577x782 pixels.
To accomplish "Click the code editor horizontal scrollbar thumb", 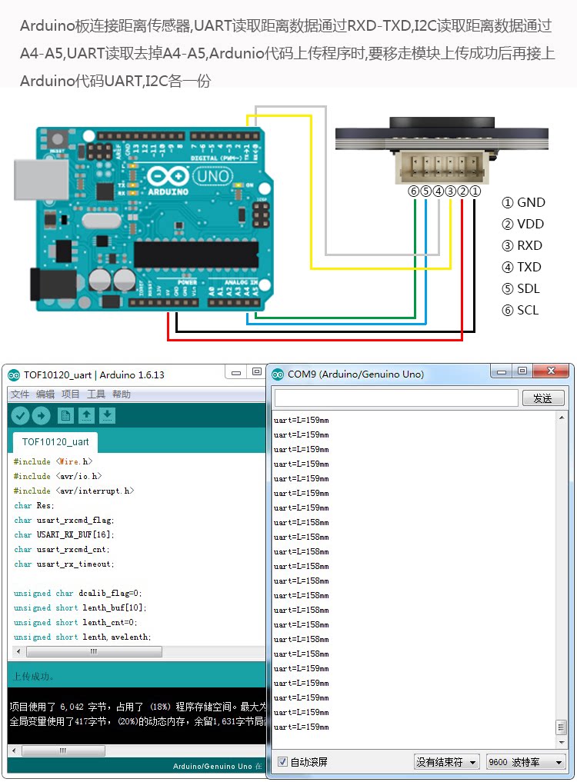I will 94,651.
